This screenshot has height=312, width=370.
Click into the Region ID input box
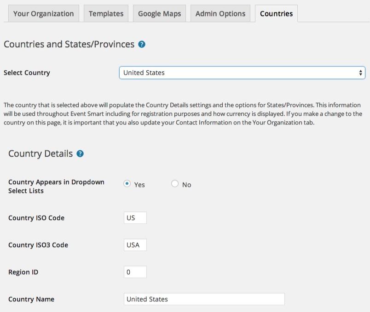(x=135, y=272)
